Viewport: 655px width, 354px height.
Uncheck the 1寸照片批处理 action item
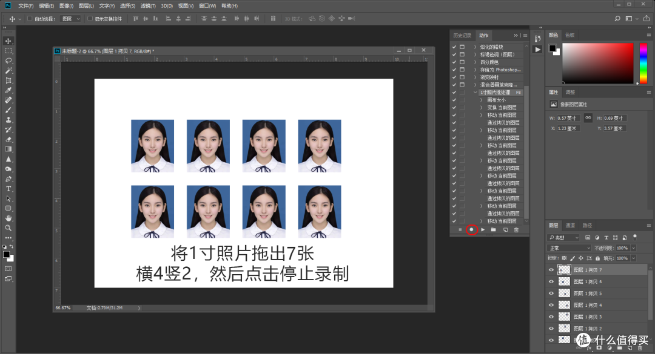(454, 92)
